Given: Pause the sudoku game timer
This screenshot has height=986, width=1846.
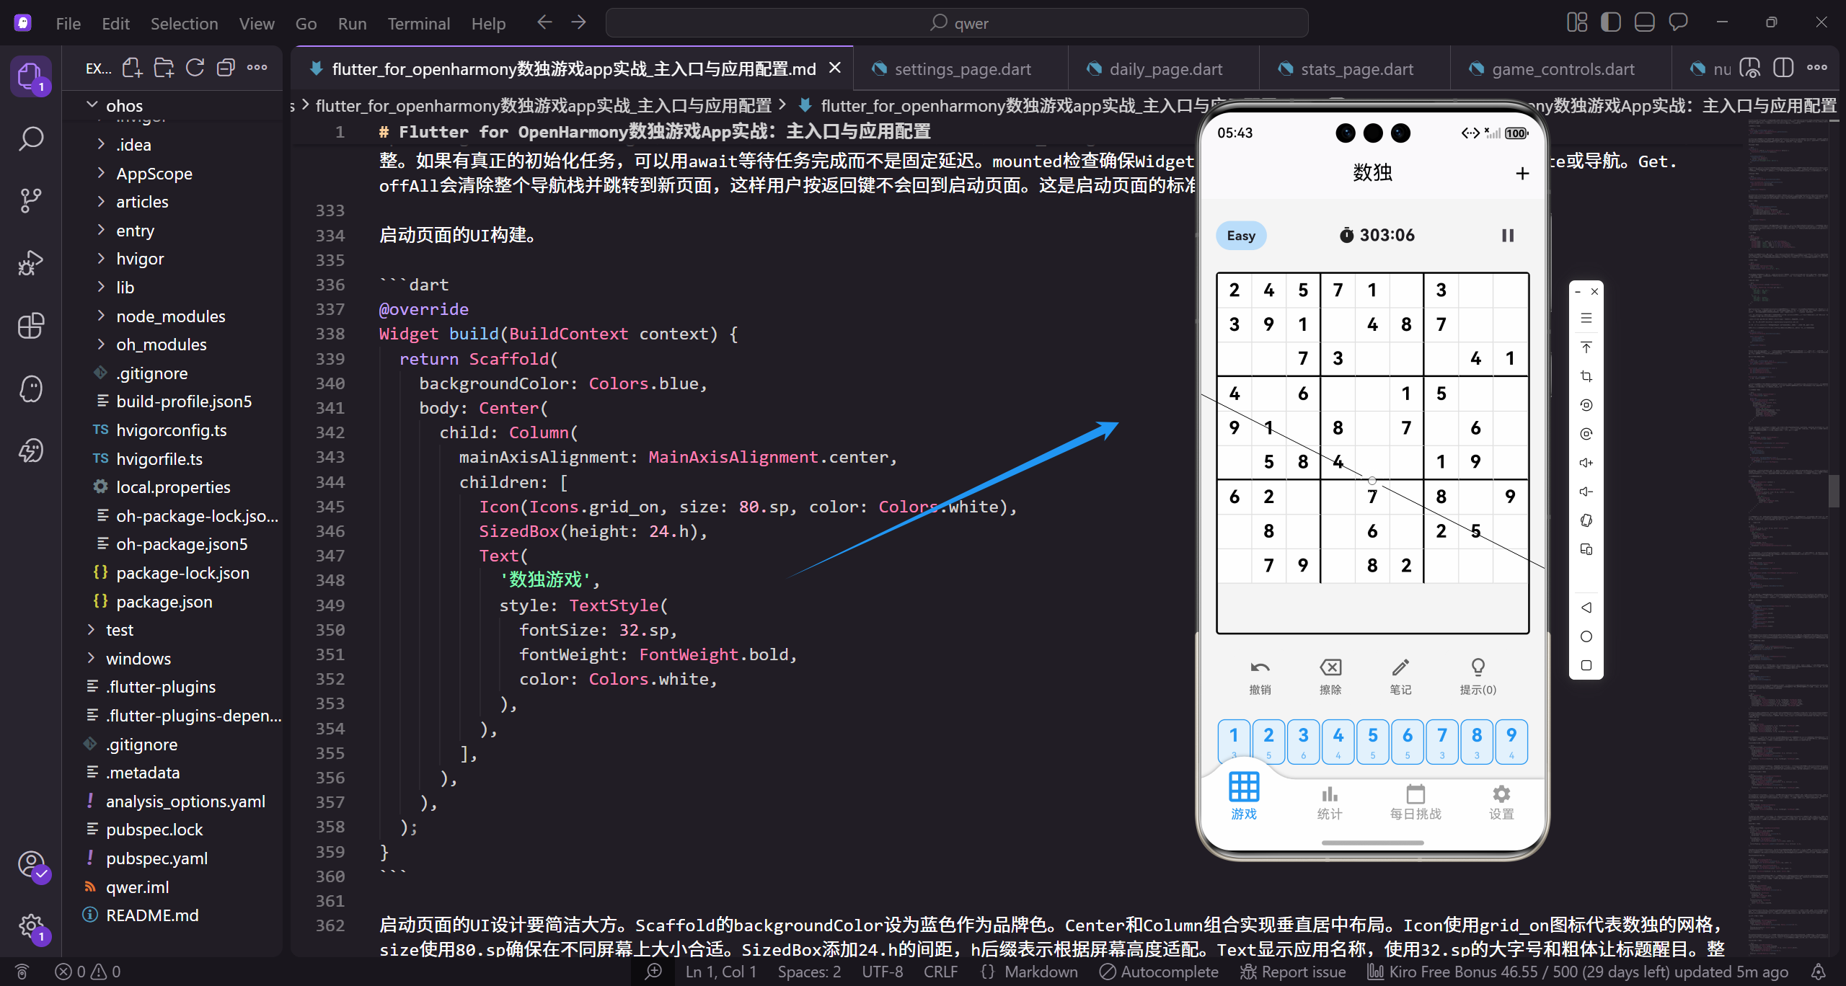Looking at the screenshot, I should click(x=1507, y=236).
